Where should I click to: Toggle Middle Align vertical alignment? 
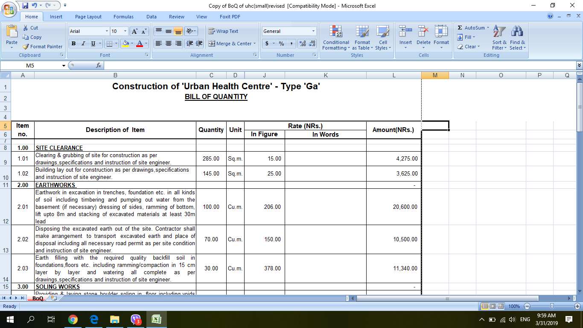click(x=169, y=31)
